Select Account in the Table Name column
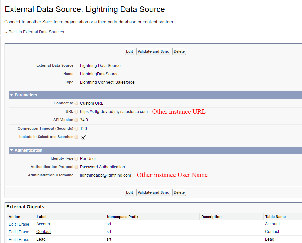Image resolution: width=302 pixels, height=243 pixels. pyautogui.click(x=272, y=224)
